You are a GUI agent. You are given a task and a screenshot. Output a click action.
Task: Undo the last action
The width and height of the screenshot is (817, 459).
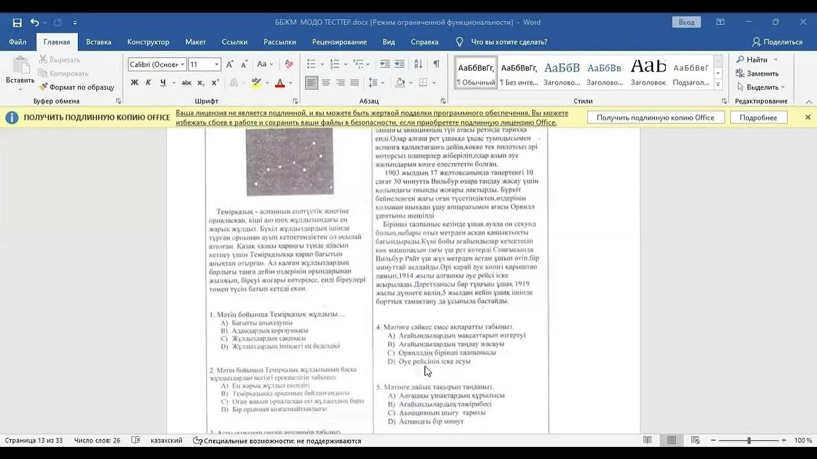(34, 22)
